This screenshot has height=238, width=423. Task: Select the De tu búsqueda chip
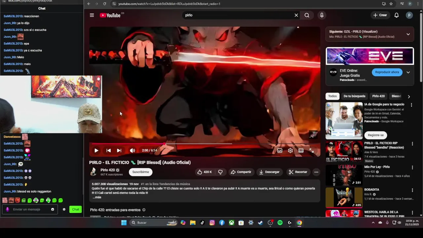[x=354, y=96]
